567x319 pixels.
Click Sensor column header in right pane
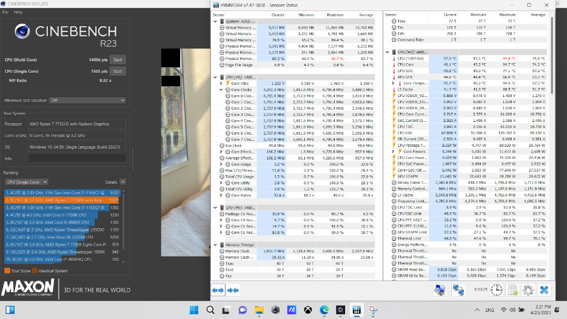(391, 15)
